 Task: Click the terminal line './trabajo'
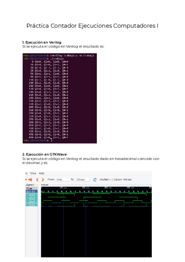[x=57, y=59]
